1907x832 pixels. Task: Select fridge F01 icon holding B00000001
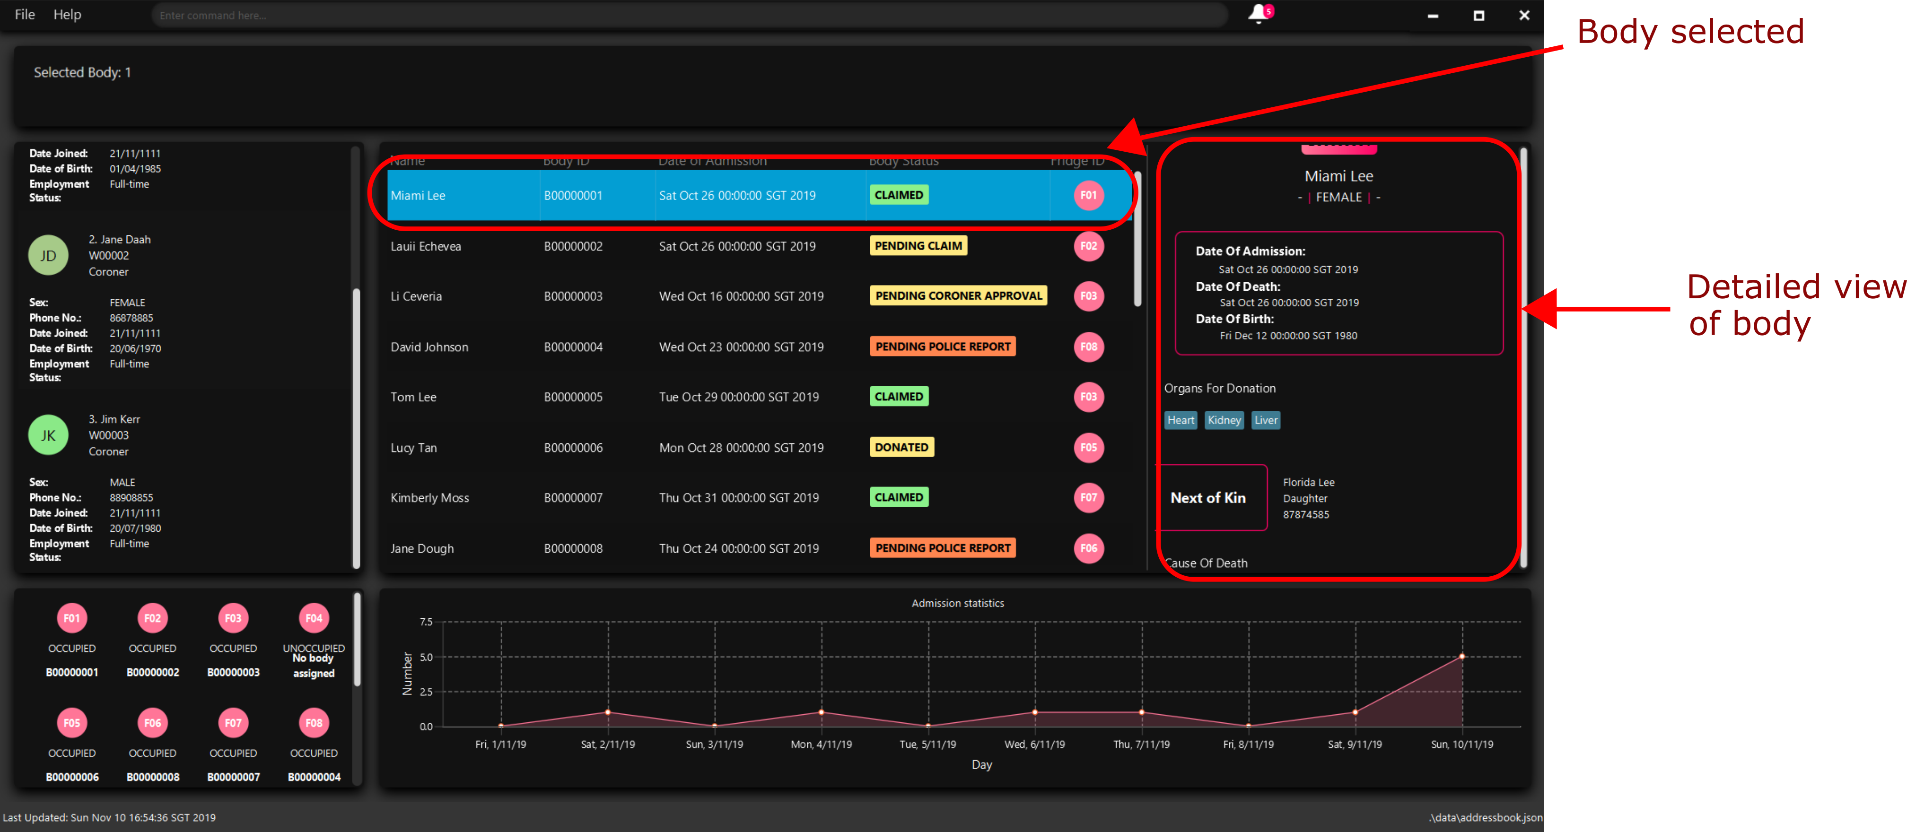click(72, 618)
